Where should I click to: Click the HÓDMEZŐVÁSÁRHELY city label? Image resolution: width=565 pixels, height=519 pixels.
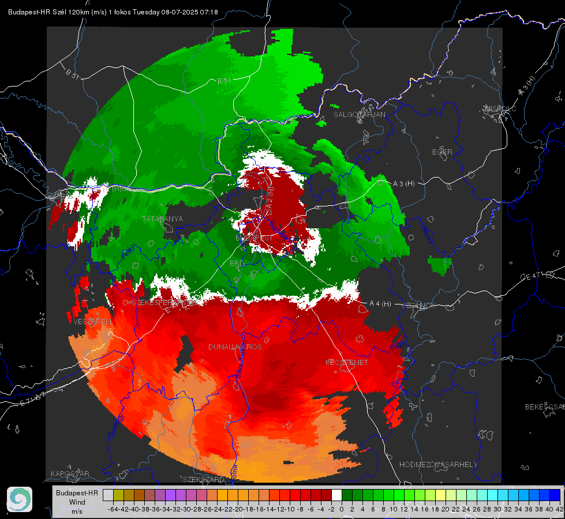(x=438, y=465)
